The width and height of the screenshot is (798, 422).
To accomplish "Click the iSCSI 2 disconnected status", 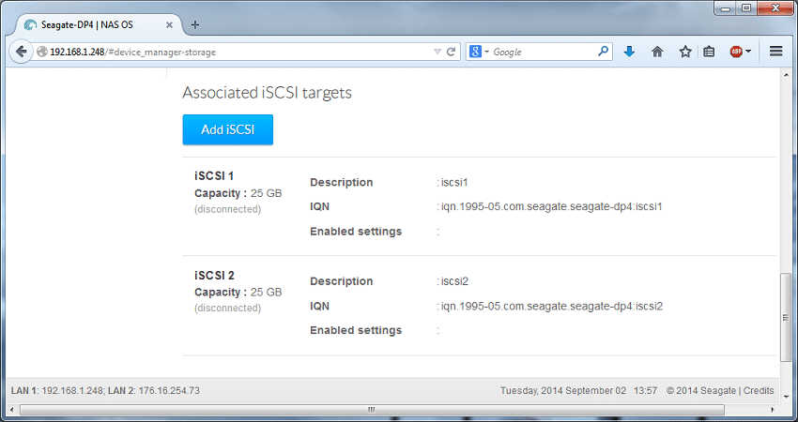I will coord(227,309).
